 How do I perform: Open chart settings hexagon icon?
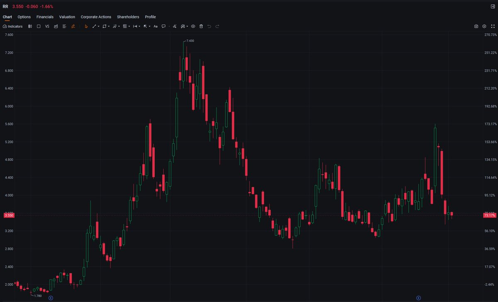point(484,26)
